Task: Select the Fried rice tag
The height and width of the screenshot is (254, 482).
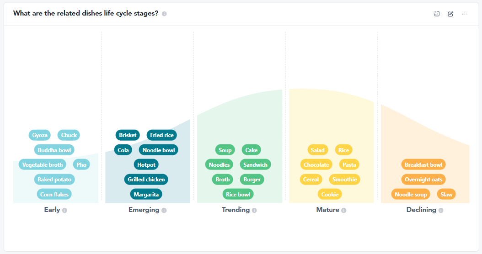Action: pyautogui.click(x=161, y=135)
